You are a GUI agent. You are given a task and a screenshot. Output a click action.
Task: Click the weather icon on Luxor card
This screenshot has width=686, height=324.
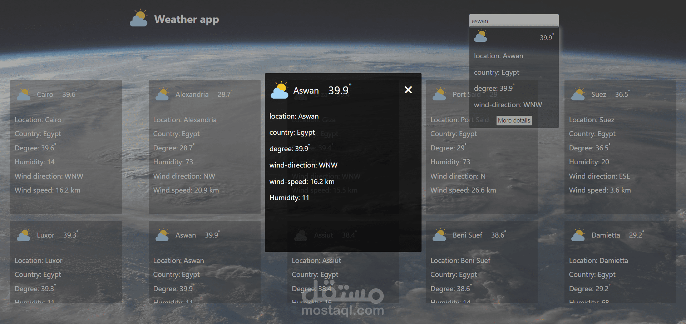[x=24, y=235]
